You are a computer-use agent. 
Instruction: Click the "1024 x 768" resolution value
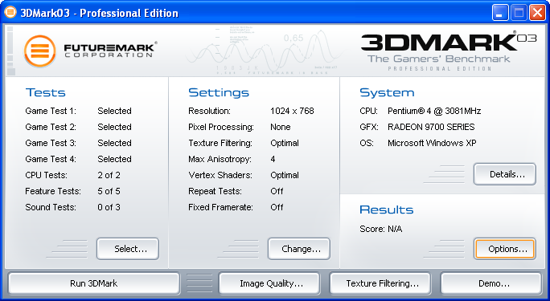292,111
